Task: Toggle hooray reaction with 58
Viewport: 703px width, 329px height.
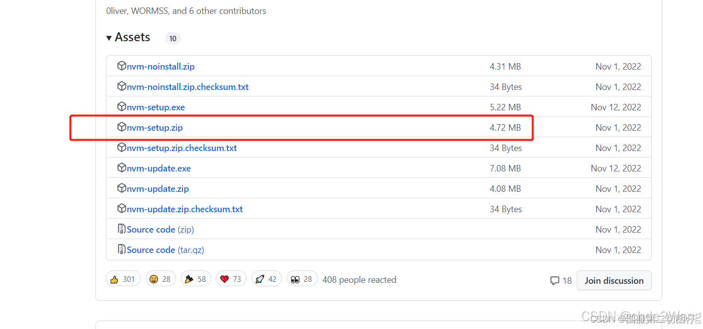Action: pyautogui.click(x=196, y=279)
